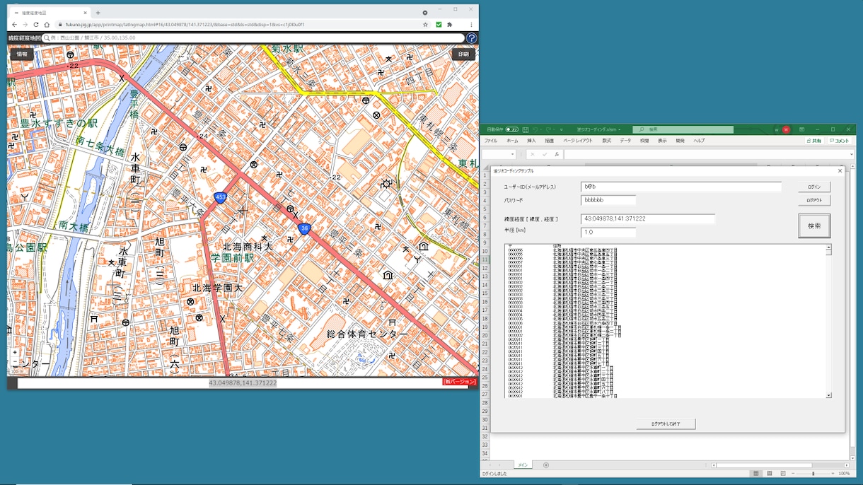The image size is (863, 485).
Task: Adjust the Excel zoom slider
Action: 813,474
